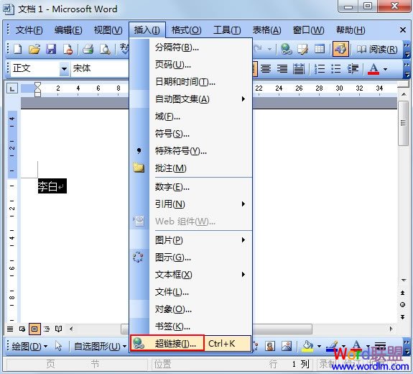The width and height of the screenshot is (413, 374).
Task: Open the 表格(A) menu
Action: pyautogui.click(x=266, y=30)
